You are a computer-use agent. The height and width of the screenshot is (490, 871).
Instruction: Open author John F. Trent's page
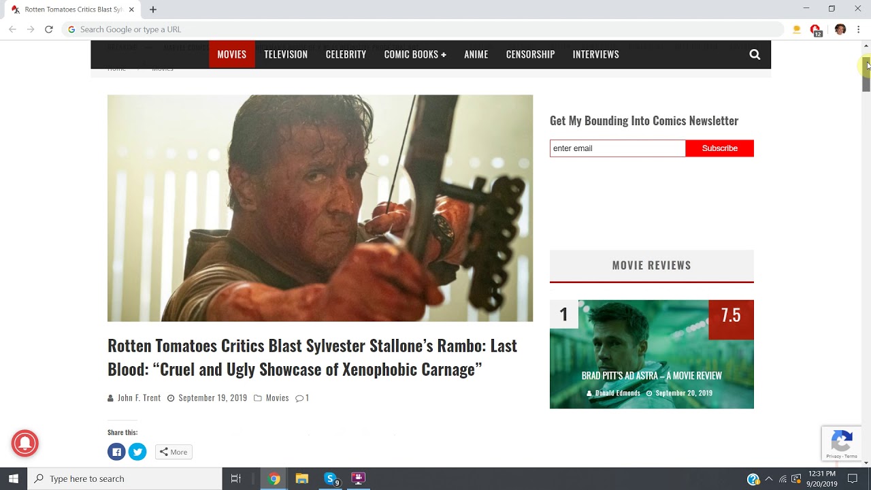pos(139,398)
